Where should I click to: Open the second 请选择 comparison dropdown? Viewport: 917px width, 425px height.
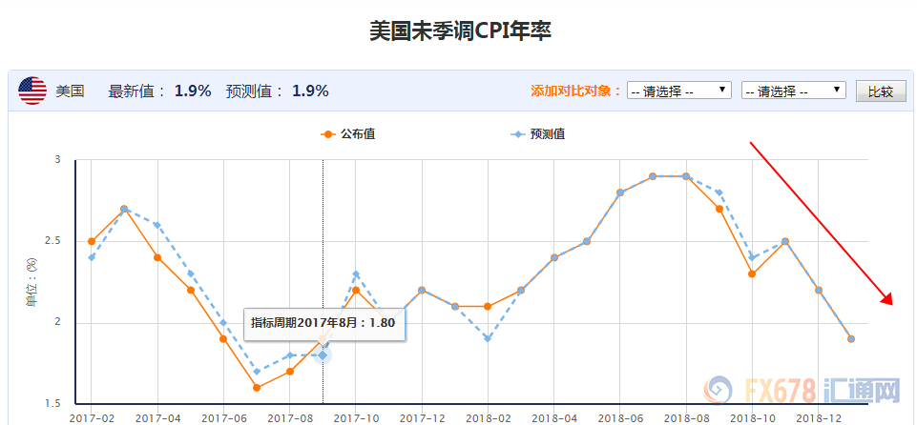pos(794,91)
